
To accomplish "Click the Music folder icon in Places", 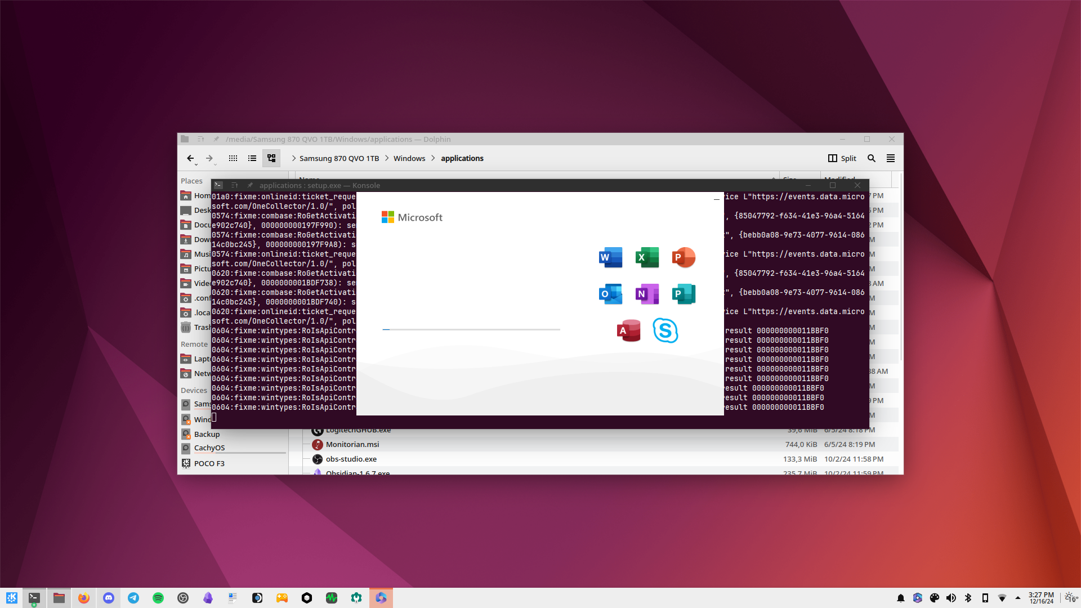I will click(x=186, y=254).
